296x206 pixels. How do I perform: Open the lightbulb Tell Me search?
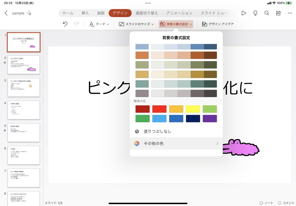pos(255,13)
